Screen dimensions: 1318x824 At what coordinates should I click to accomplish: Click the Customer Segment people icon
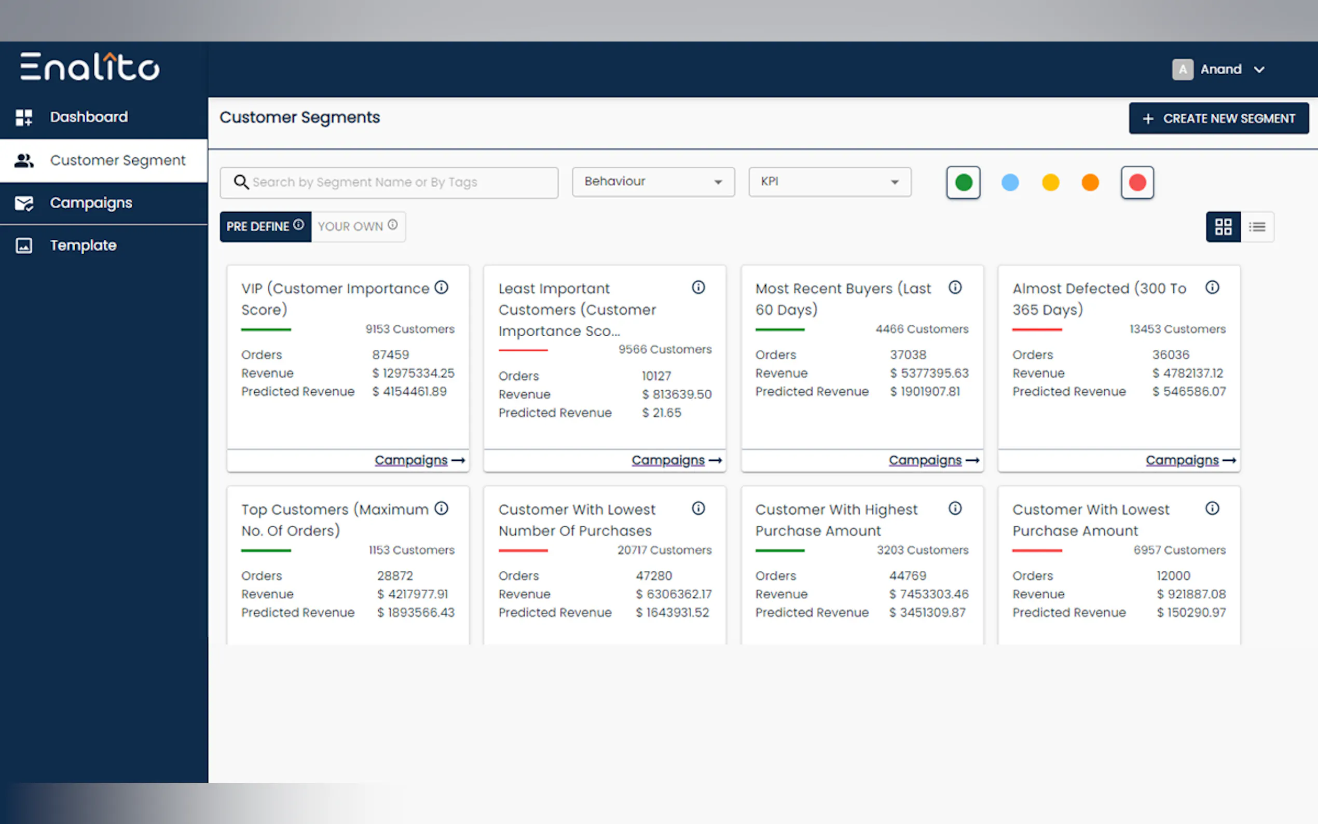click(x=24, y=160)
